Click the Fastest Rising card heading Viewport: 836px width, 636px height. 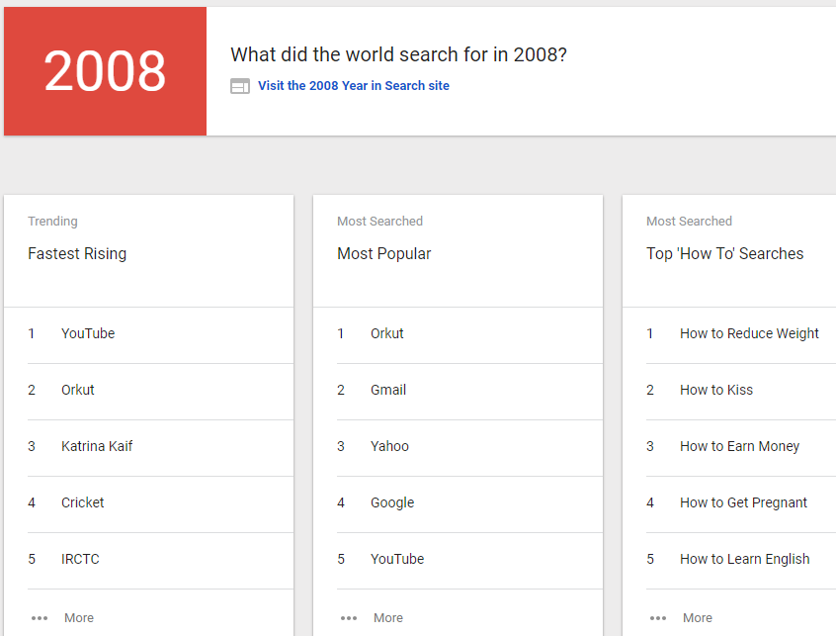pos(77,253)
